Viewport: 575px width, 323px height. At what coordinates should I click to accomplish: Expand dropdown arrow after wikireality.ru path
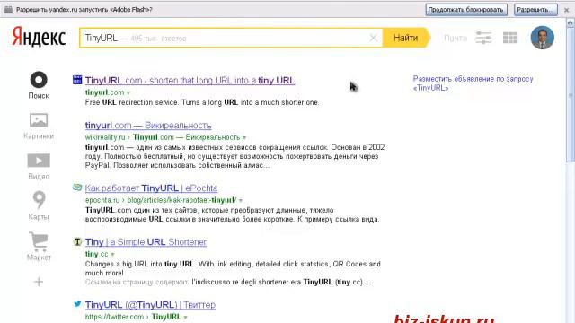point(244,137)
